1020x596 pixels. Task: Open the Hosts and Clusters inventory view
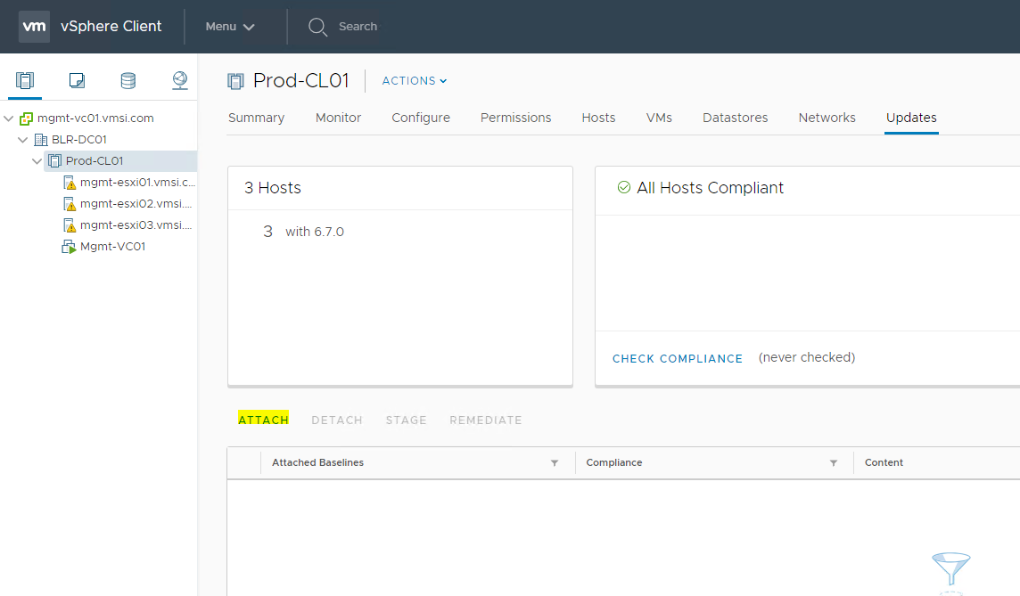25,80
